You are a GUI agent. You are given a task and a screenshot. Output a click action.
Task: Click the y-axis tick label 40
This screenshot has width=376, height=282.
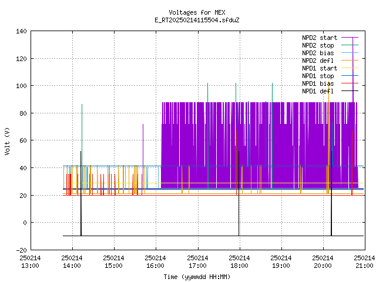click(23, 168)
